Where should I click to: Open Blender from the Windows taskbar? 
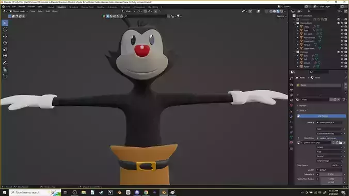pos(164,192)
